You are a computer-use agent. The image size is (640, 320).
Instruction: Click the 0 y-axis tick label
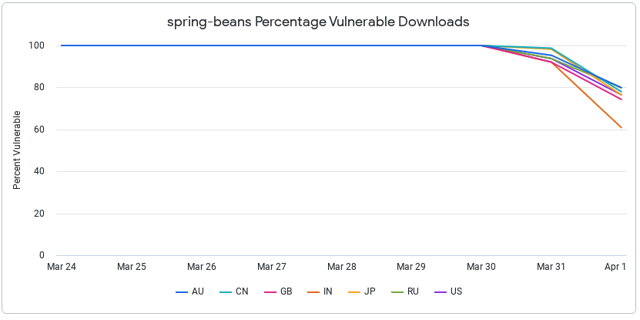pyautogui.click(x=42, y=255)
